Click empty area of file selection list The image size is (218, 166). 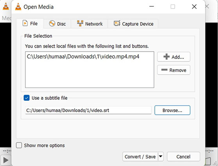[x=90, y=74]
